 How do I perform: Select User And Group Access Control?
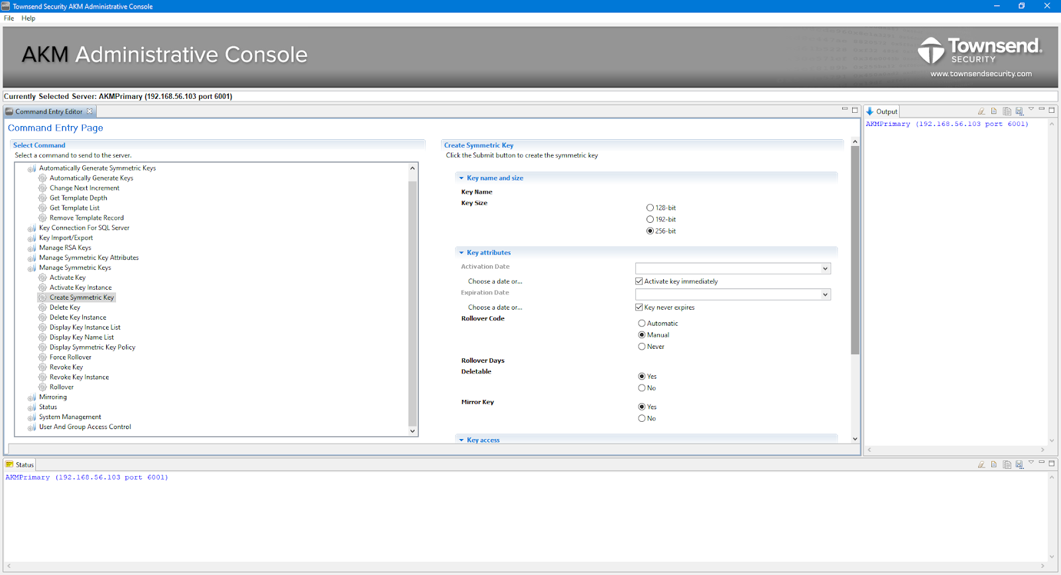point(85,427)
